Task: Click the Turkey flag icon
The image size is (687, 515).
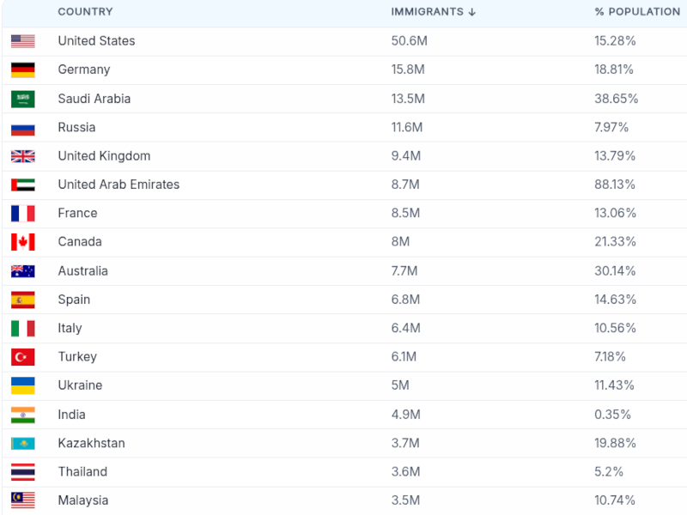Action: coord(23,357)
